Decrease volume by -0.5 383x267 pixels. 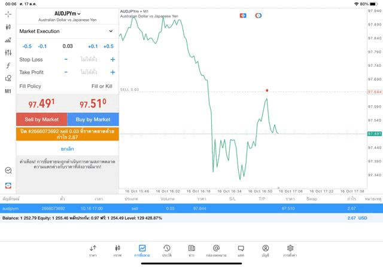27,46
